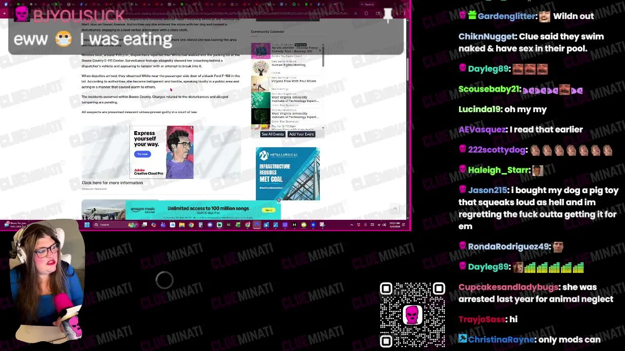Click the See All Events button
This screenshot has height=351, width=625.
(x=272, y=134)
